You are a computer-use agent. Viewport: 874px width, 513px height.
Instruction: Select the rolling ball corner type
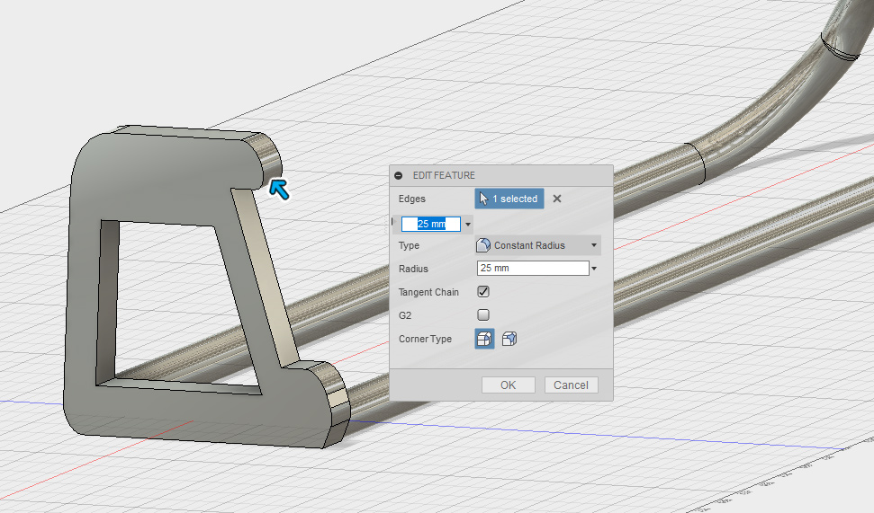(484, 339)
